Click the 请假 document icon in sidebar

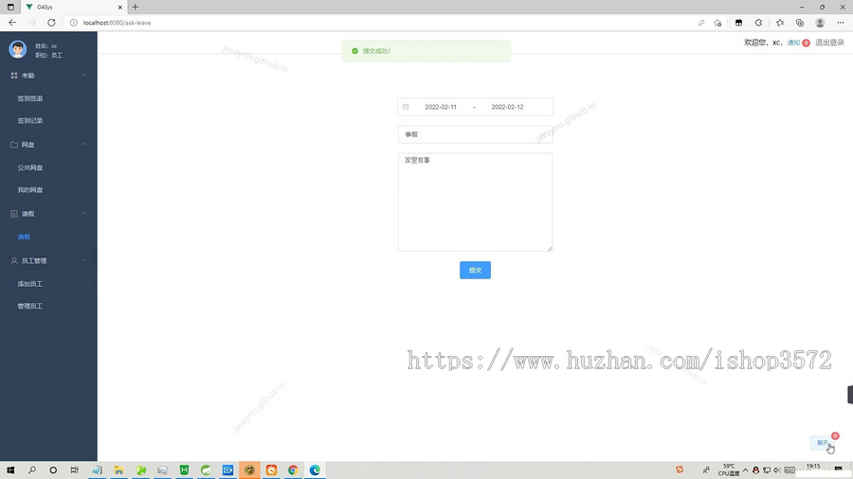[x=14, y=214]
